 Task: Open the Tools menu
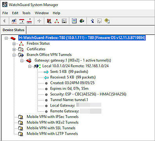click(x=26, y=13)
